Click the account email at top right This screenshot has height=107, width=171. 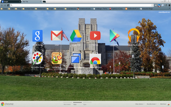coord(164,12)
